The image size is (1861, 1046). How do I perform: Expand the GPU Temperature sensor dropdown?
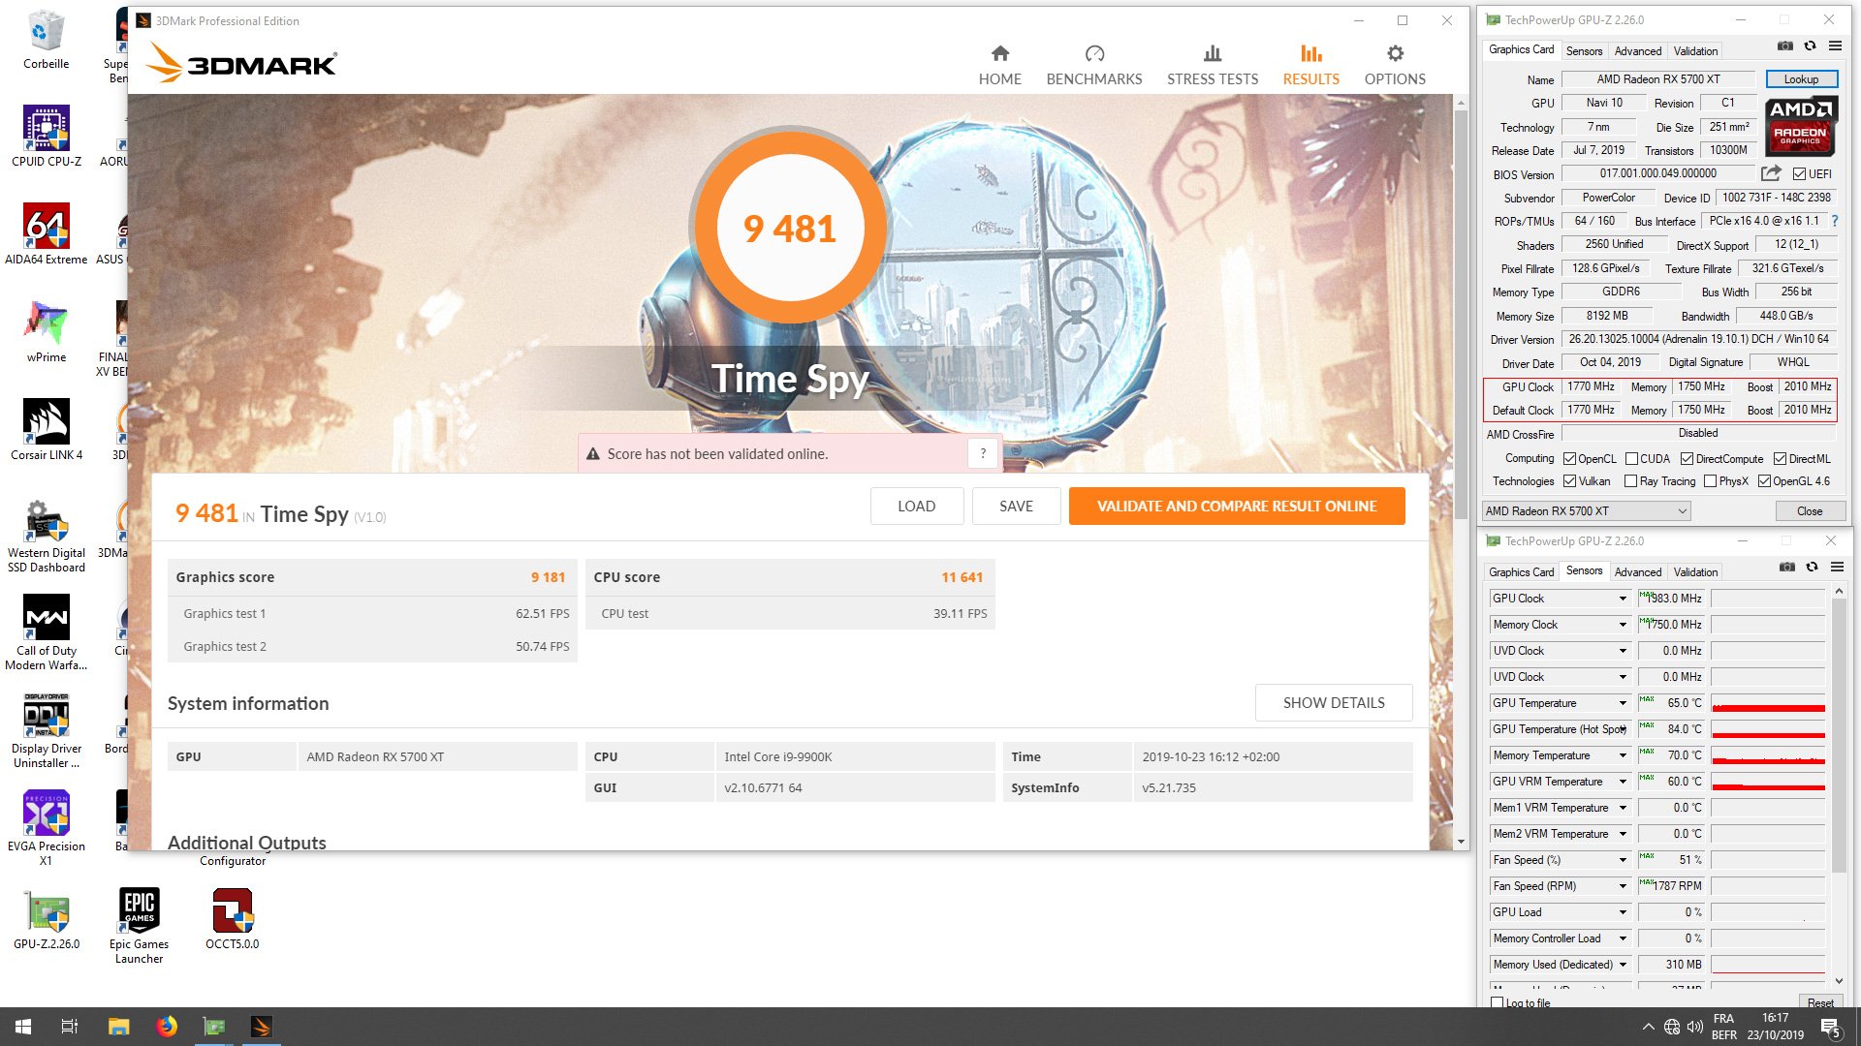(x=1623, y=703)
